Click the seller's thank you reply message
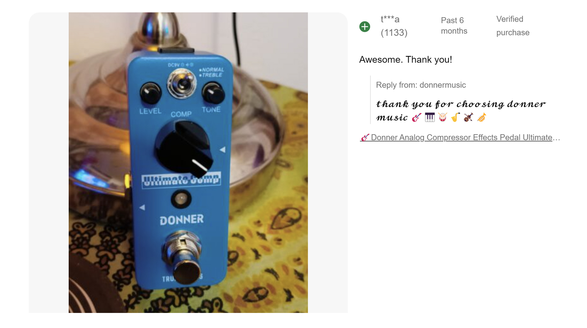587x328 pixels. tap(461, 111)
